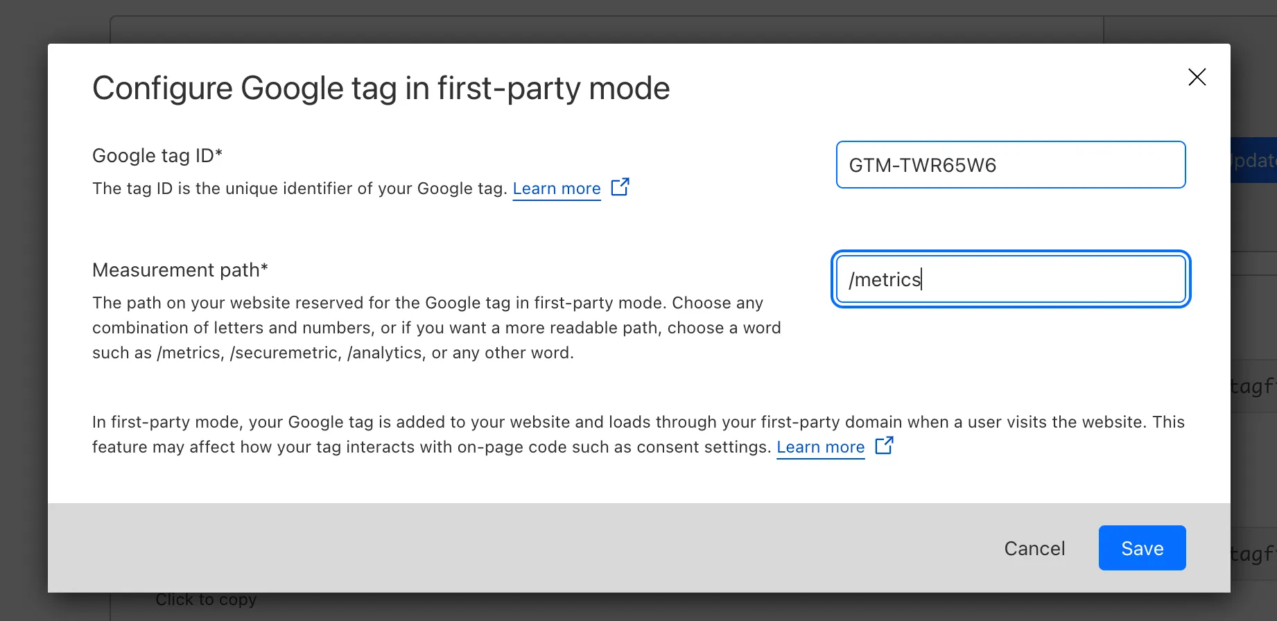Click the 'Measurement path*' label
The image size is (1277, 621).
pyautogui.click(x=180, y=270)
